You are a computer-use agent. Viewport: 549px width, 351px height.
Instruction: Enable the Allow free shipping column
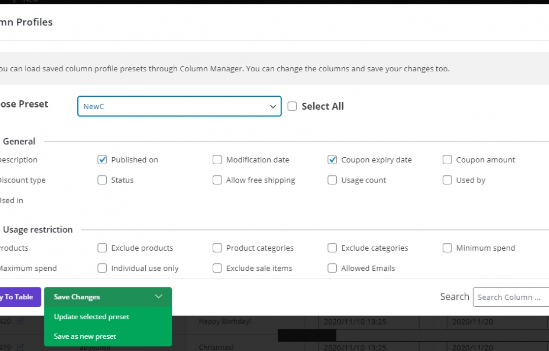point(217,180)
